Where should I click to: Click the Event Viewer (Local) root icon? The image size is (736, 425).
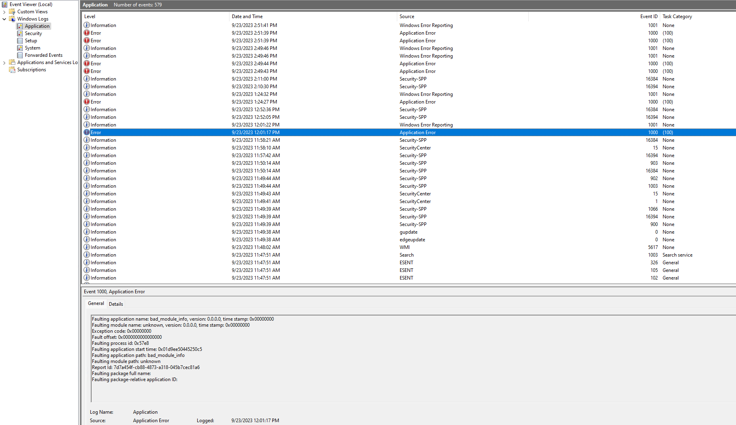(5, 4)
